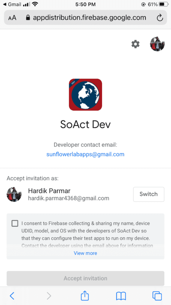Go forward with the right chevron
Viewport: 171px width, 305px height.
coord(49,296)
